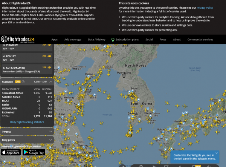
Task: Click the TOTAL value 11,384
Action: tap(48, 116)
